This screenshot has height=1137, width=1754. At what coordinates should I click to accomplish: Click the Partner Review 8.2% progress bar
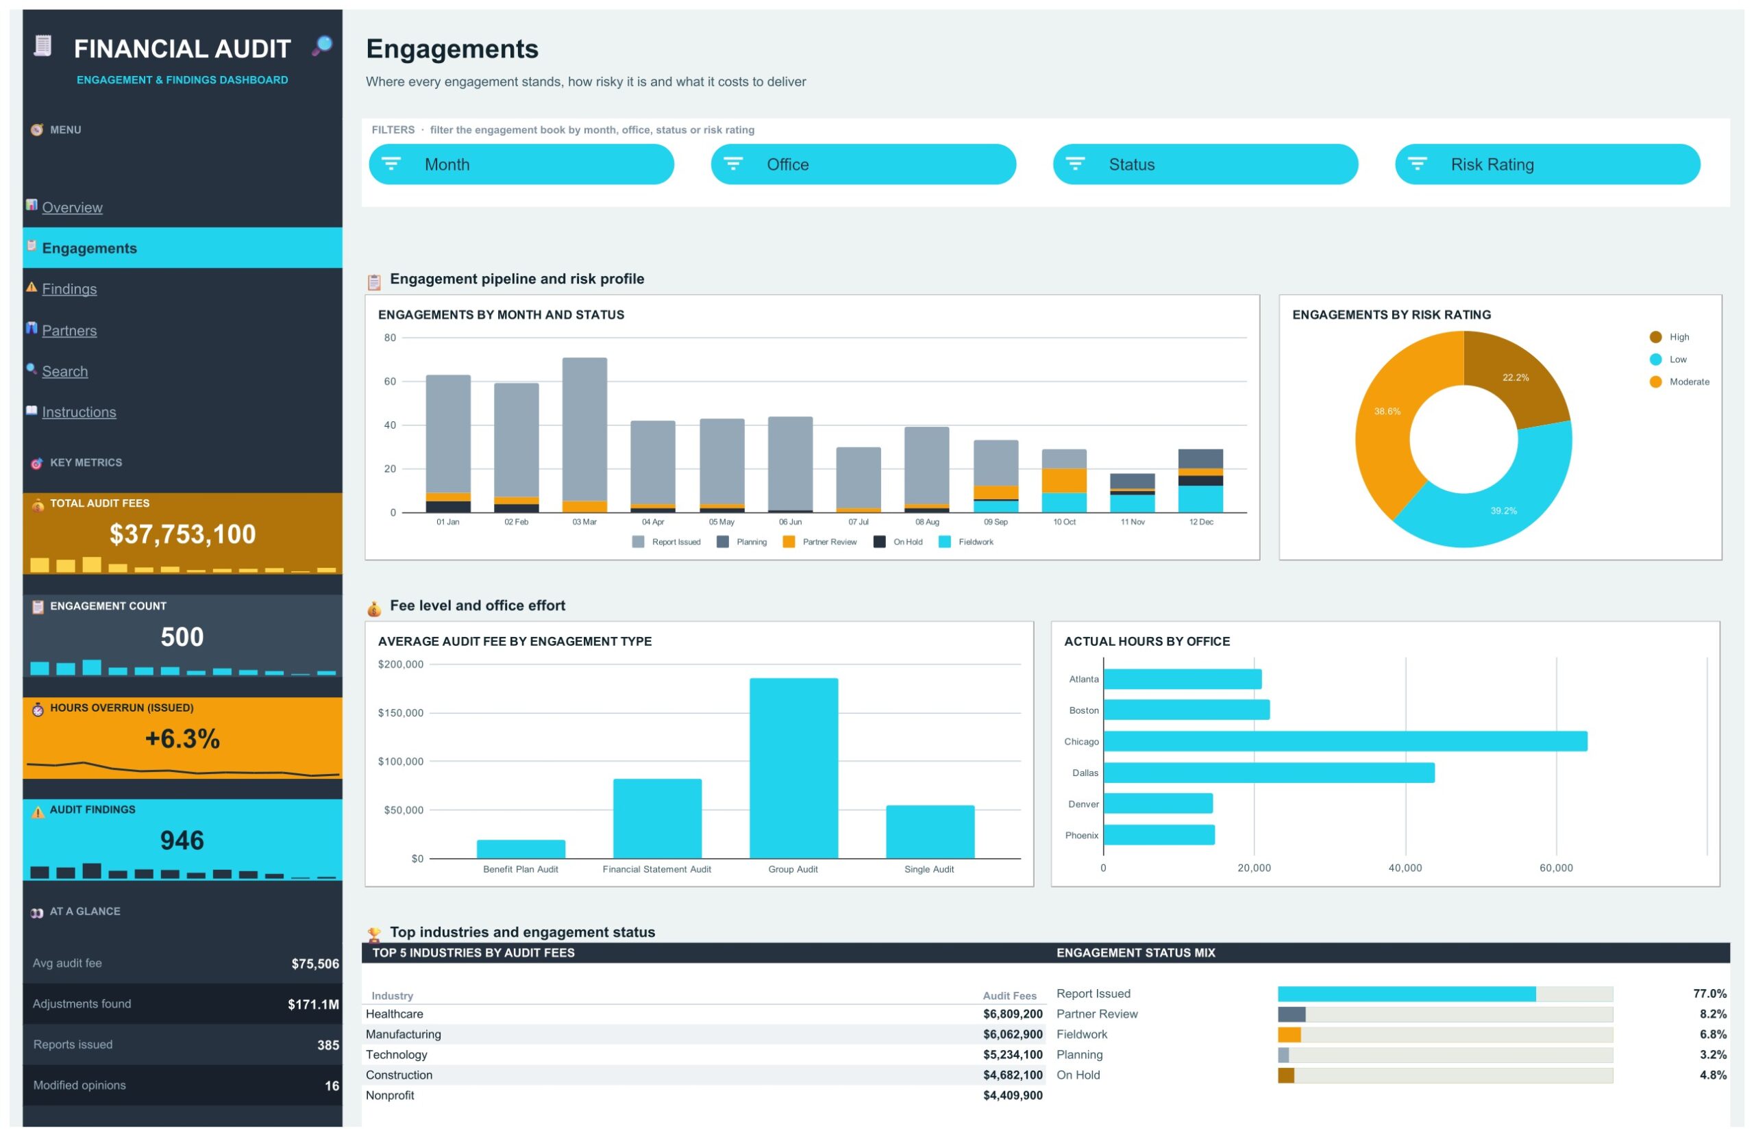point(1445,1014)
